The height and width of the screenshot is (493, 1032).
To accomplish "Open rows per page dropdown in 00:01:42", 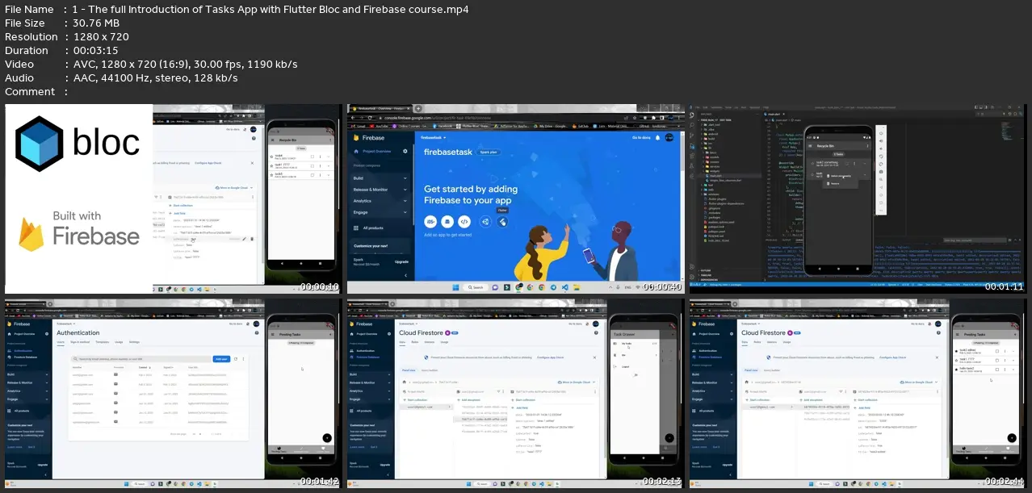I will (196, 434).
